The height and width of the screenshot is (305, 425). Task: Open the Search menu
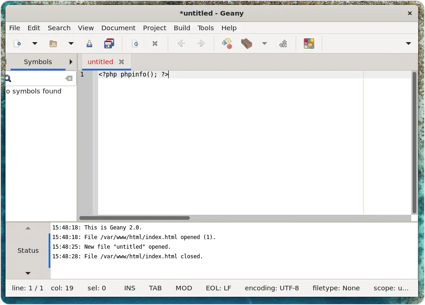pos(59,28)
